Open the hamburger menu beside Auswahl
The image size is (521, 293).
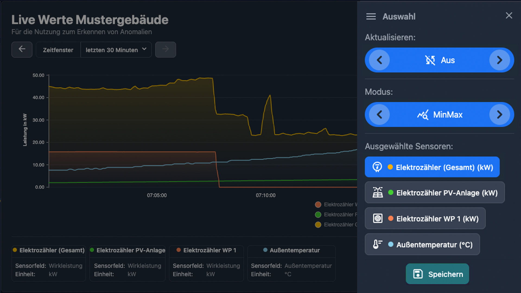(371, 17)
